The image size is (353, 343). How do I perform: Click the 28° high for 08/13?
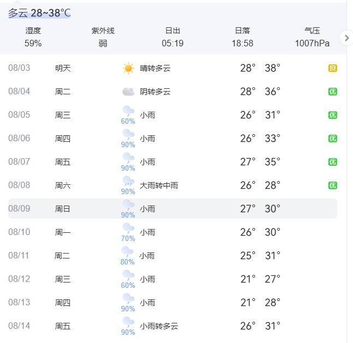click(273, 303)
